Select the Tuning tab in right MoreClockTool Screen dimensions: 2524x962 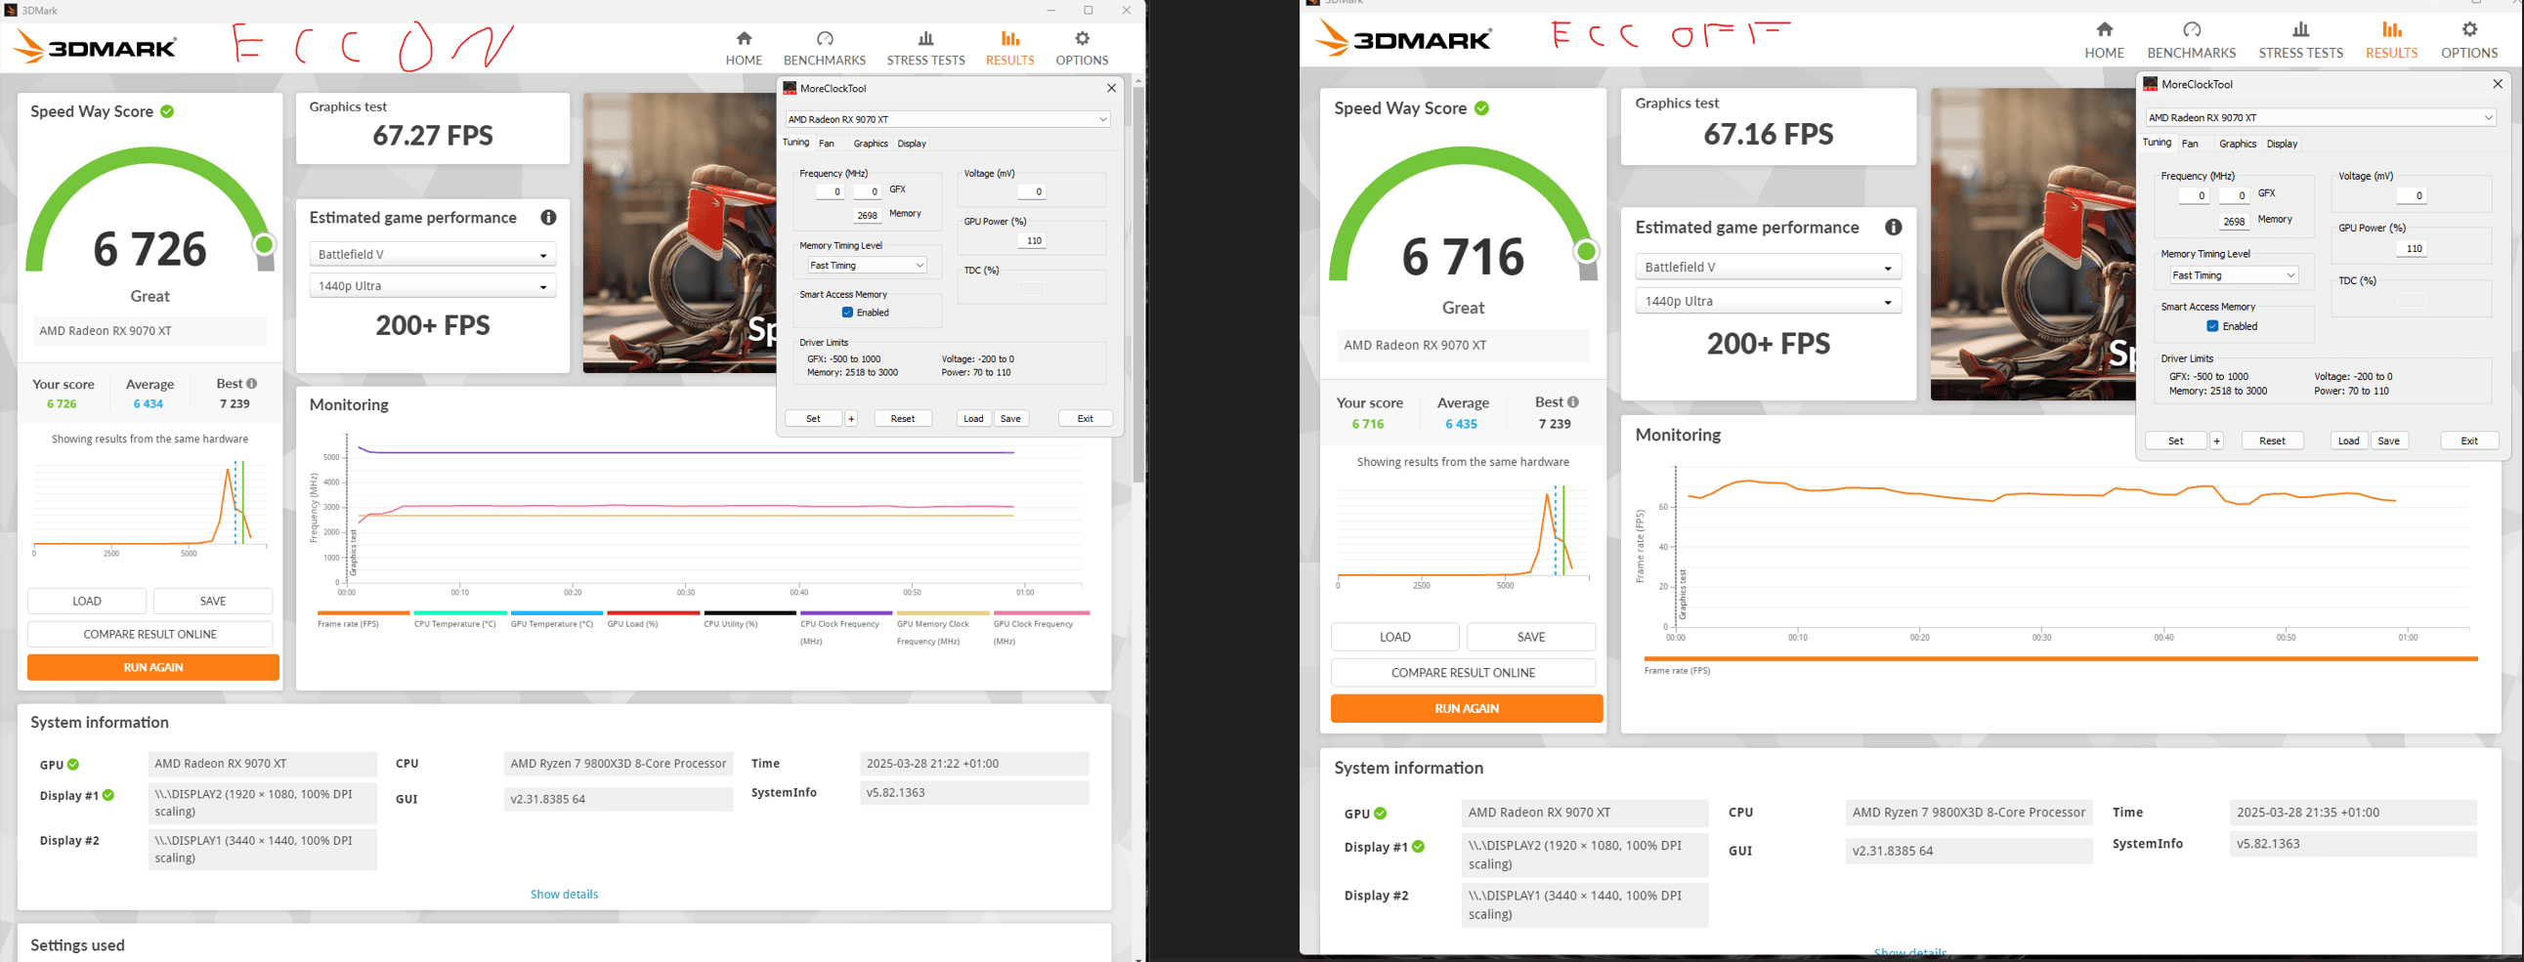click(x=2157, y=143)
